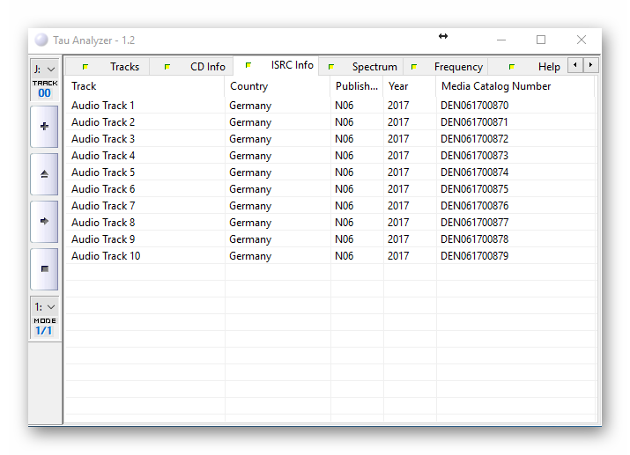Click the Year column header
Image resolution: width=630 pixels, height=455 pixels.
click(398, 86)
